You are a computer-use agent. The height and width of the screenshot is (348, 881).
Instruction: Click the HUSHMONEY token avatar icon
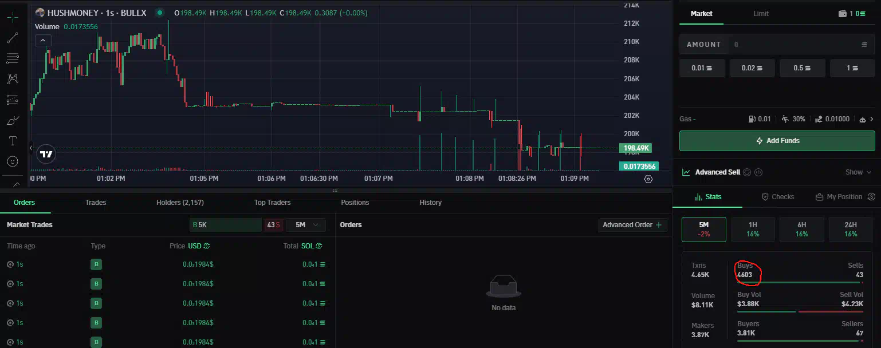[x=40, y=13]
